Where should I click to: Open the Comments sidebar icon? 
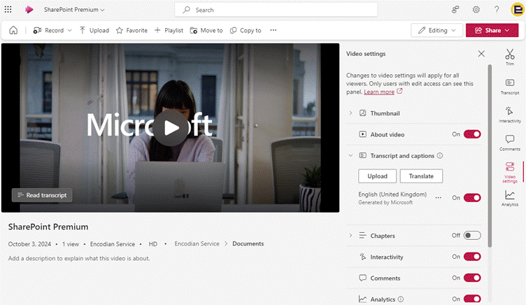tap(509, 142)
